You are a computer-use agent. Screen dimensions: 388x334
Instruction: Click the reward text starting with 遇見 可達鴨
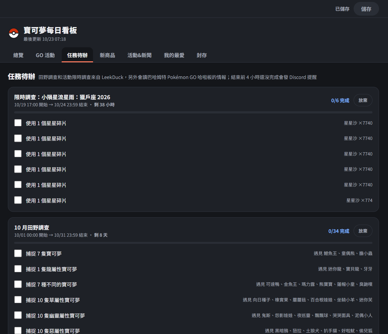click(x=314, y=284)
